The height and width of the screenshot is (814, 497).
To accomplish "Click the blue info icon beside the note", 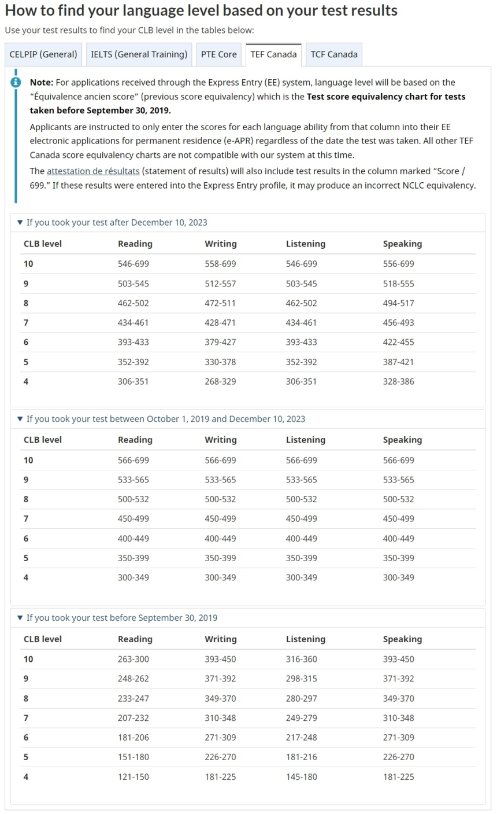I will pos(16,82).
